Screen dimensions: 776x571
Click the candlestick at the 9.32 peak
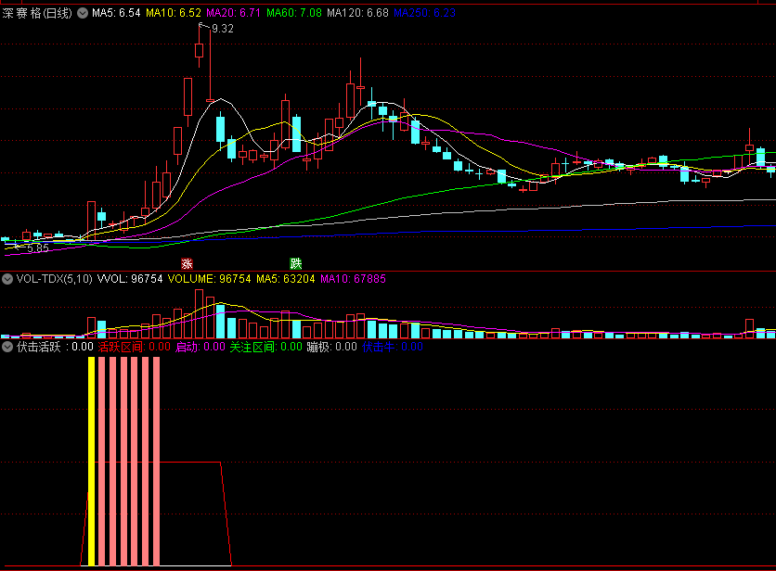(x=199, y=49)
